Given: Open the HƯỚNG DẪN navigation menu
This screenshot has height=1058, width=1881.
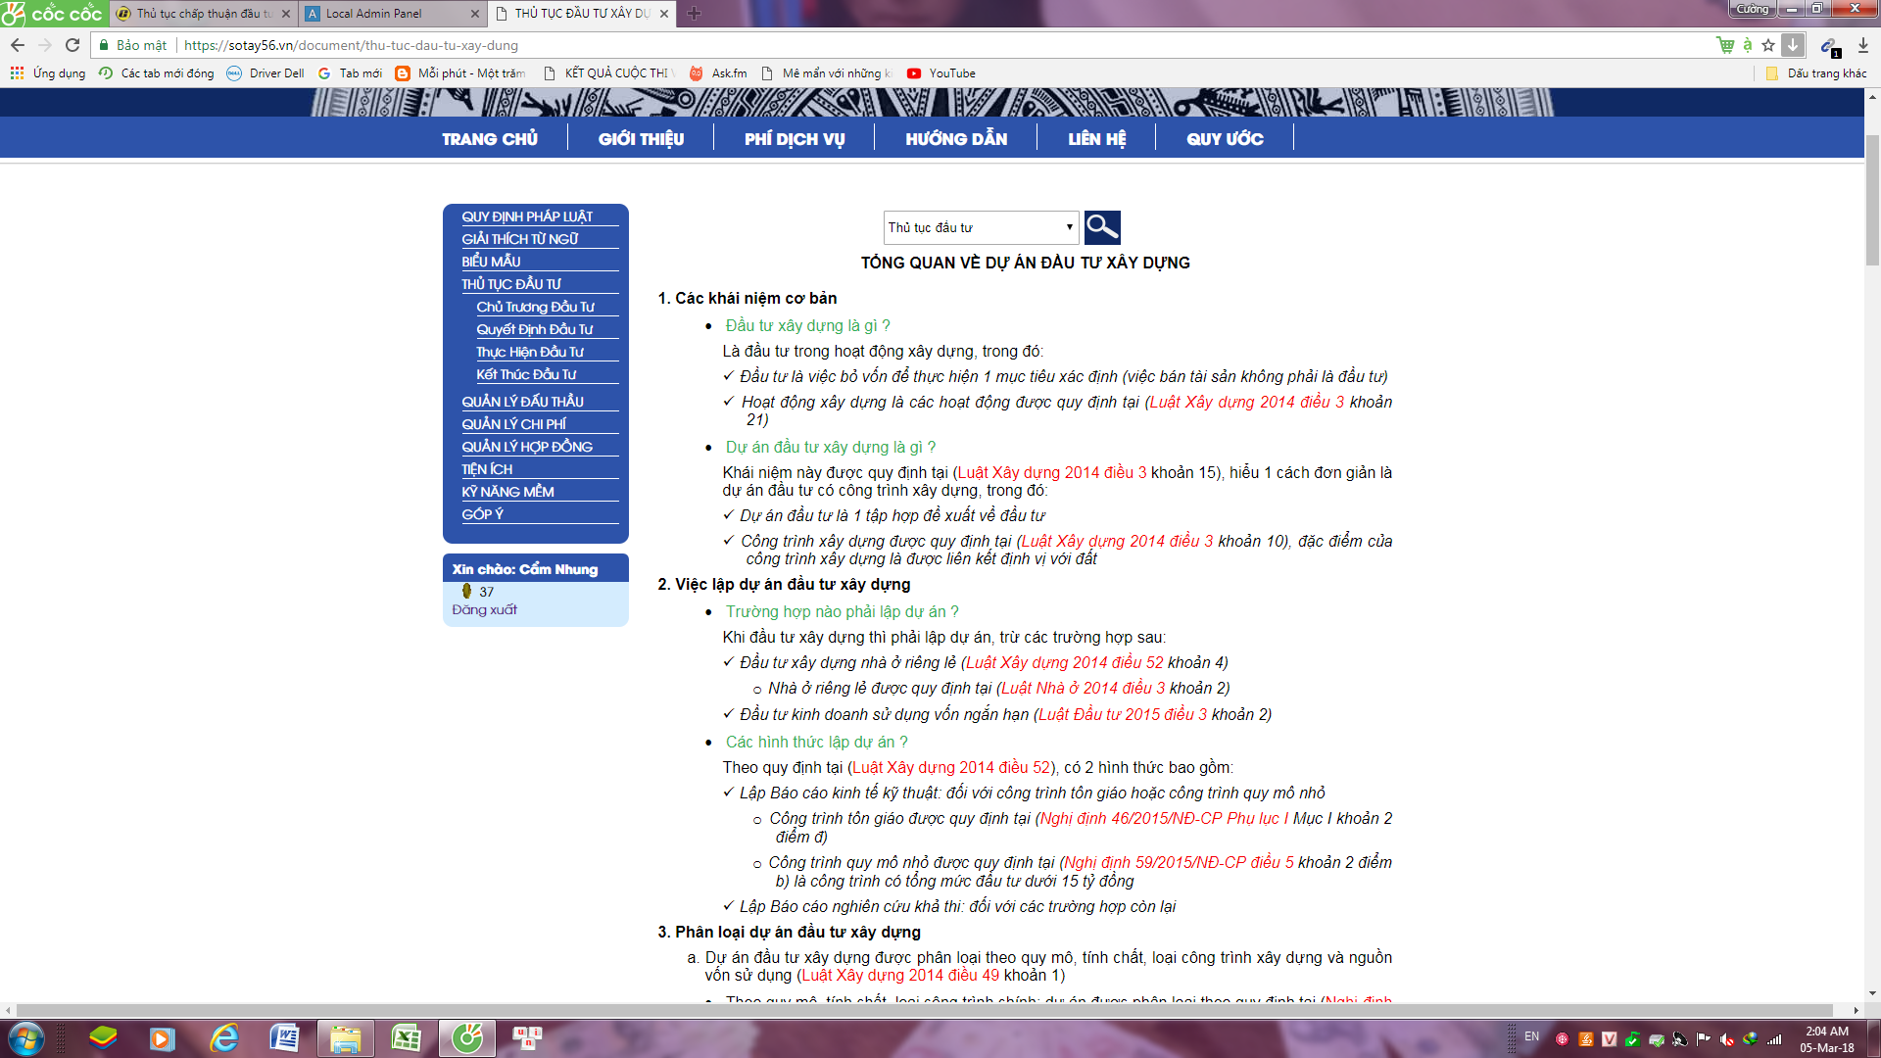Looking at the screenshot, I should (x=956, y=139).
